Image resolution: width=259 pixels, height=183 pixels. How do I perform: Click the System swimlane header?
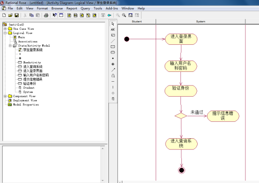coord(201,21)
